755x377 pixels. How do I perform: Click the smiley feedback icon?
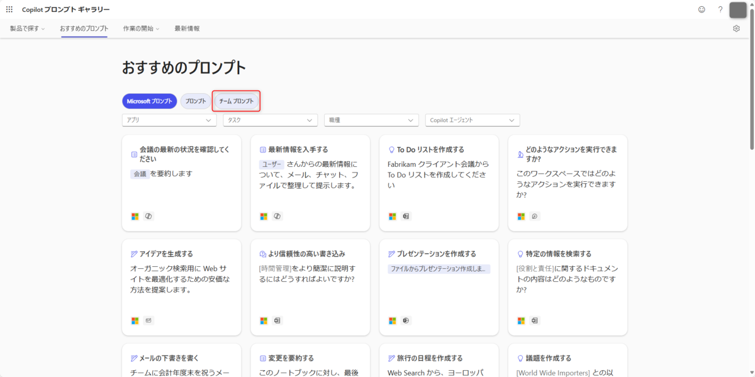[x=702, y=9]
